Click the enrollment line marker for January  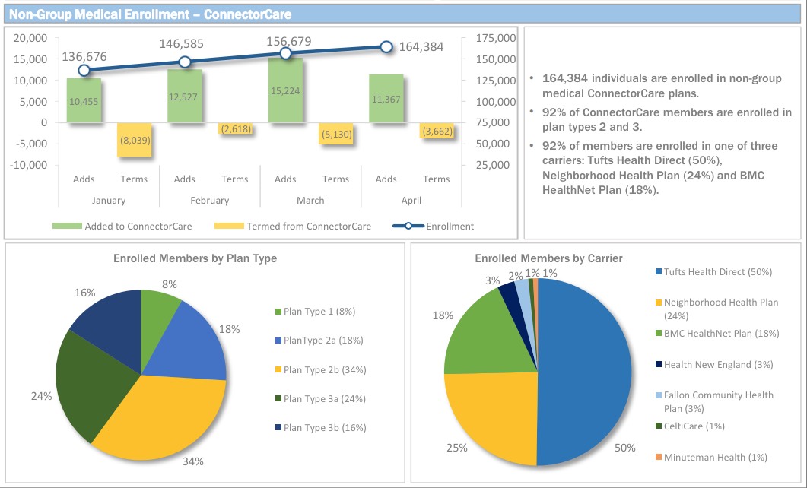[84, 71]
